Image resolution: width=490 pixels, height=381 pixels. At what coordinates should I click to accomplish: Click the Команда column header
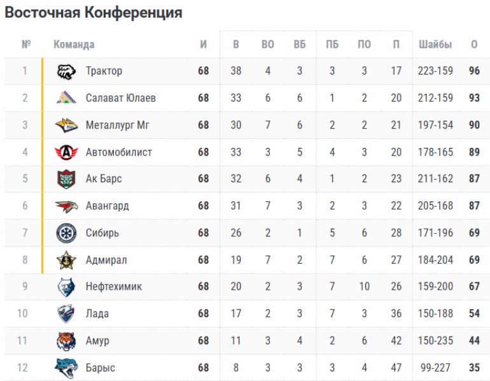pyautogui.click(x=74, y=45)
